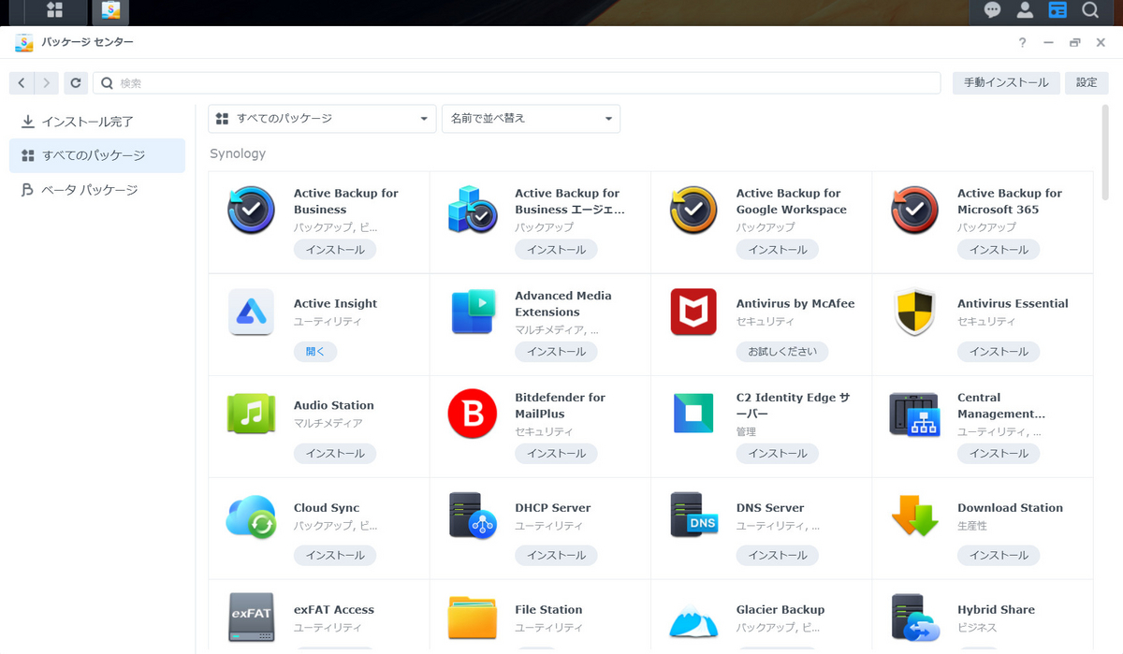Install the C2 Identity Edge server package

[778, 453]
